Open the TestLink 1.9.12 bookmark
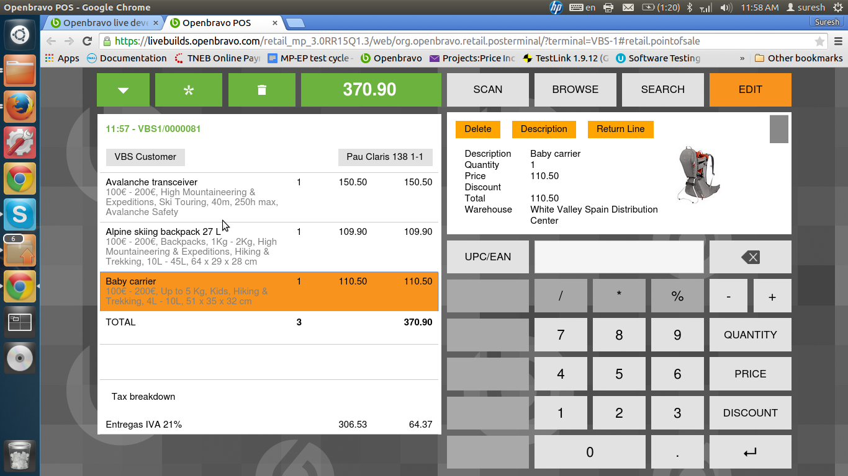 click(x=566, y=58)
